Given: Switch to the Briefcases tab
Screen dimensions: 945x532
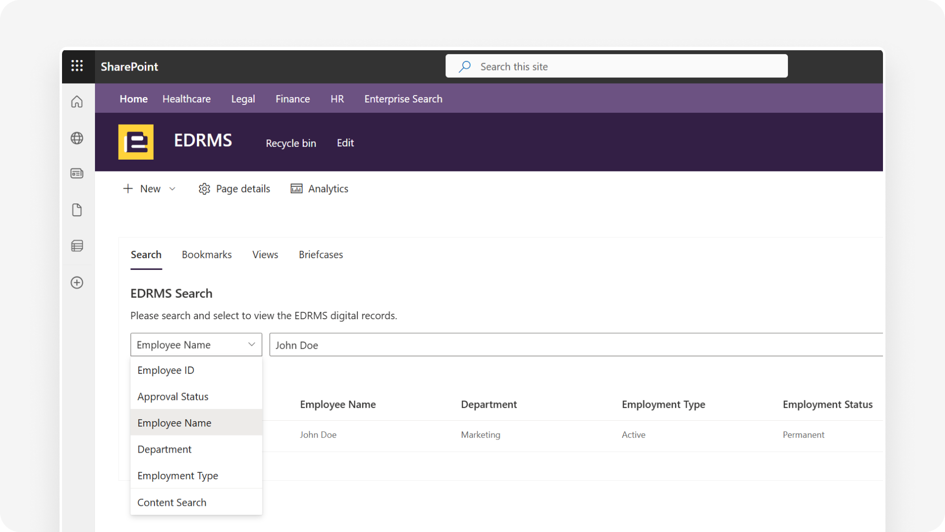Looking at the screenshot, I should coord(321,255).
